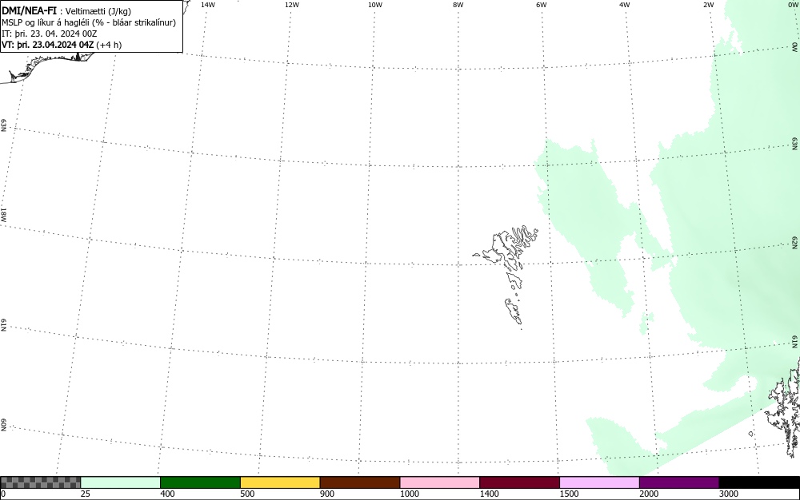Click the '12W' longitude label
The width and height of the screenshot is (800, 500).
(292, 5)
